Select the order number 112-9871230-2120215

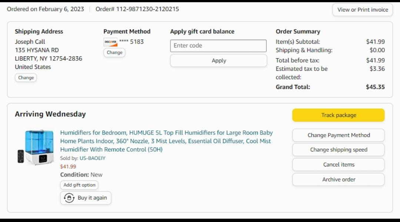click(x=147, y=9)
